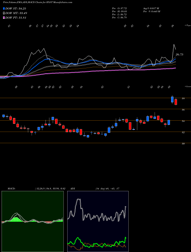Click the 'DOW ST: 34.23' legend label
Viewport: 191px width, 252px height.
[16, 8]
